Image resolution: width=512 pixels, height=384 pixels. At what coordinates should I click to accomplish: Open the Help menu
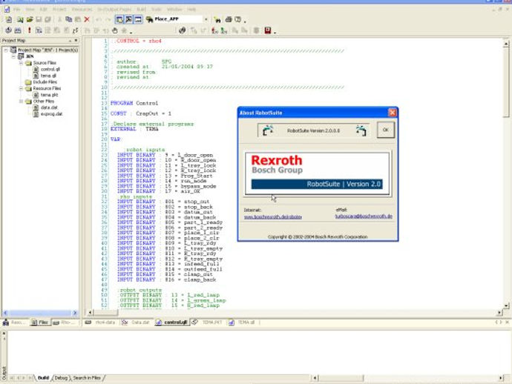click(191, 9)
